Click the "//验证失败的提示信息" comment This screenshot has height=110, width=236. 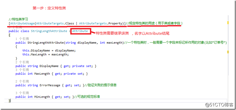pyautogui.click(x=100, y=85)
